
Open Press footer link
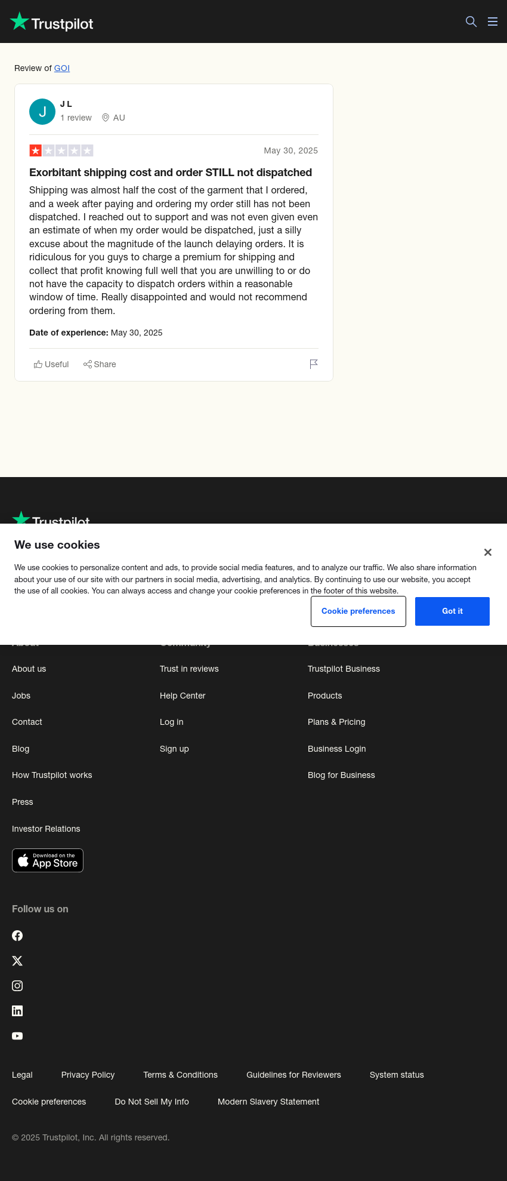pyautogui.click(x=22, y=802)
